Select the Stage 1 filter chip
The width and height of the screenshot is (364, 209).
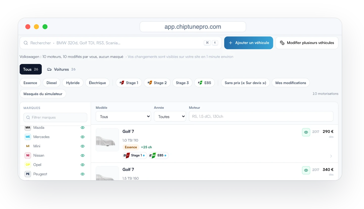click(x=129, y=83)
